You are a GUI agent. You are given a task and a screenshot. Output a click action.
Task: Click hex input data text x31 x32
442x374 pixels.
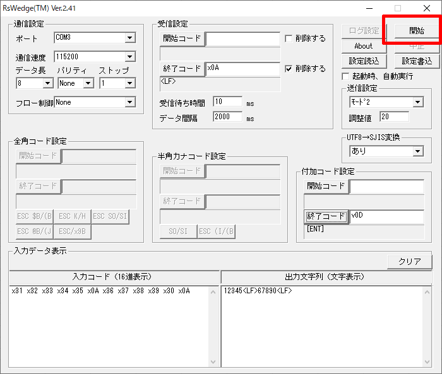100,291
